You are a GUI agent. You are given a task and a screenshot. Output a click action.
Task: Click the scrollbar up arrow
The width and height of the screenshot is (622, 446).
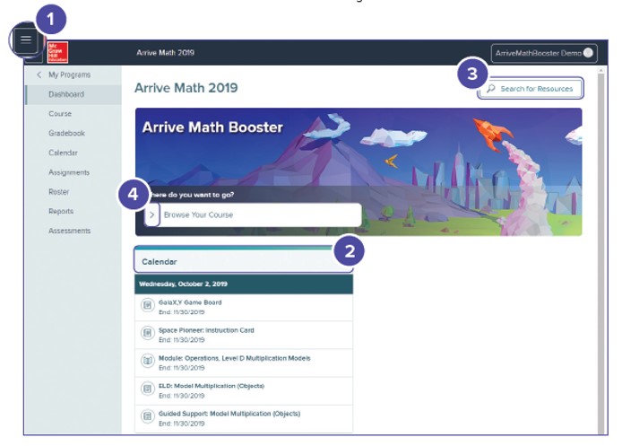click(601, 70)
